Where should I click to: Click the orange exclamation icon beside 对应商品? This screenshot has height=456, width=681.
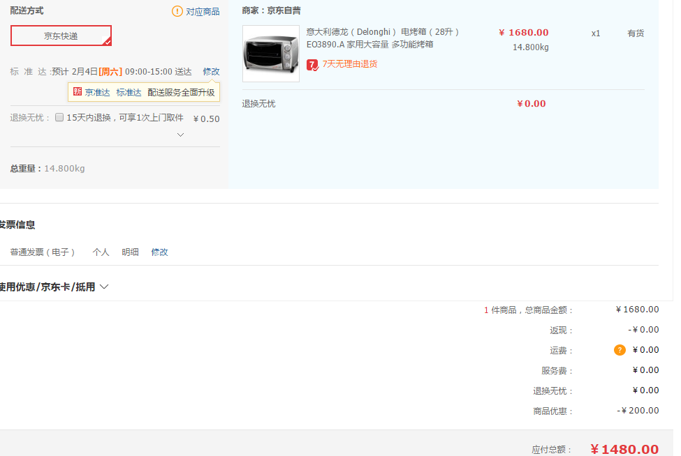(x=177, y=11)
